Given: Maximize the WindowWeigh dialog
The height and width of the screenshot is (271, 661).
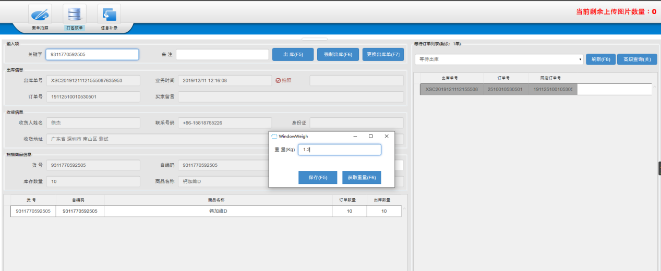Looking at the screenshot, I should point(370,136).
